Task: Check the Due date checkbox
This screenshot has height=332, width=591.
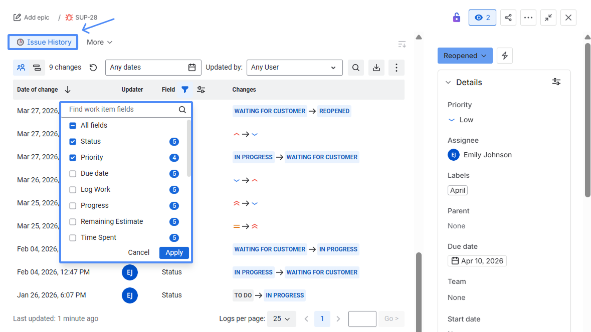Action: (73, 174)
